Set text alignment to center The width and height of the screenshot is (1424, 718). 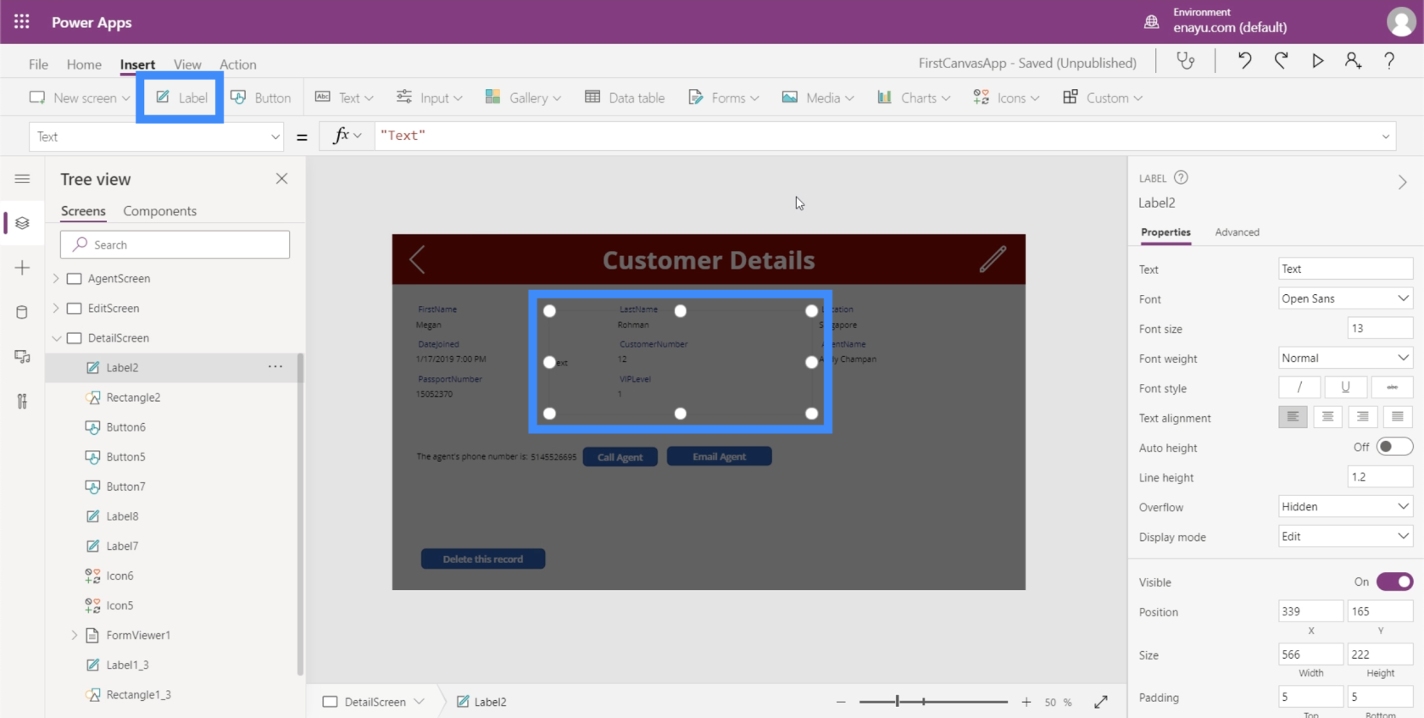click(1327, 417)
